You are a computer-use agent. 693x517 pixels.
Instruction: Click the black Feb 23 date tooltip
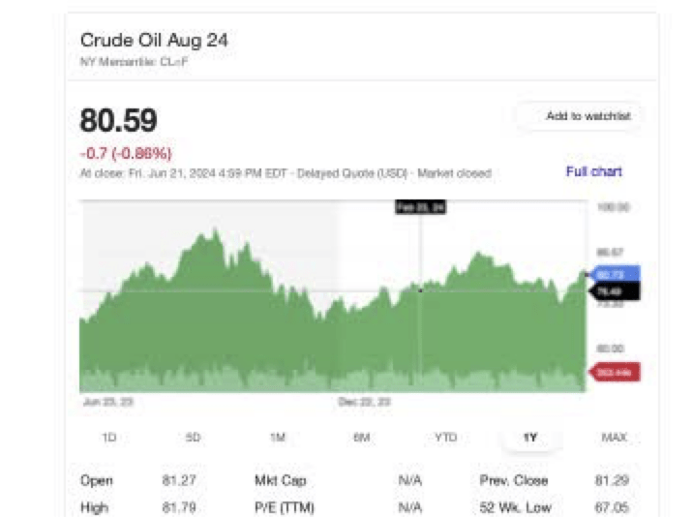tap(421, 207)
